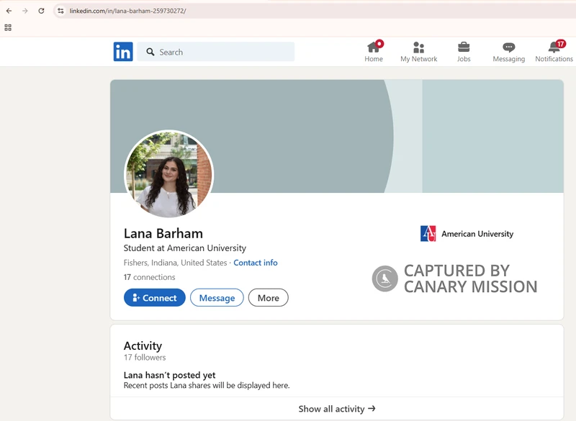Click the '17 connections' text
This screenshot has height=421, width=576.
[x=149, y=277]
